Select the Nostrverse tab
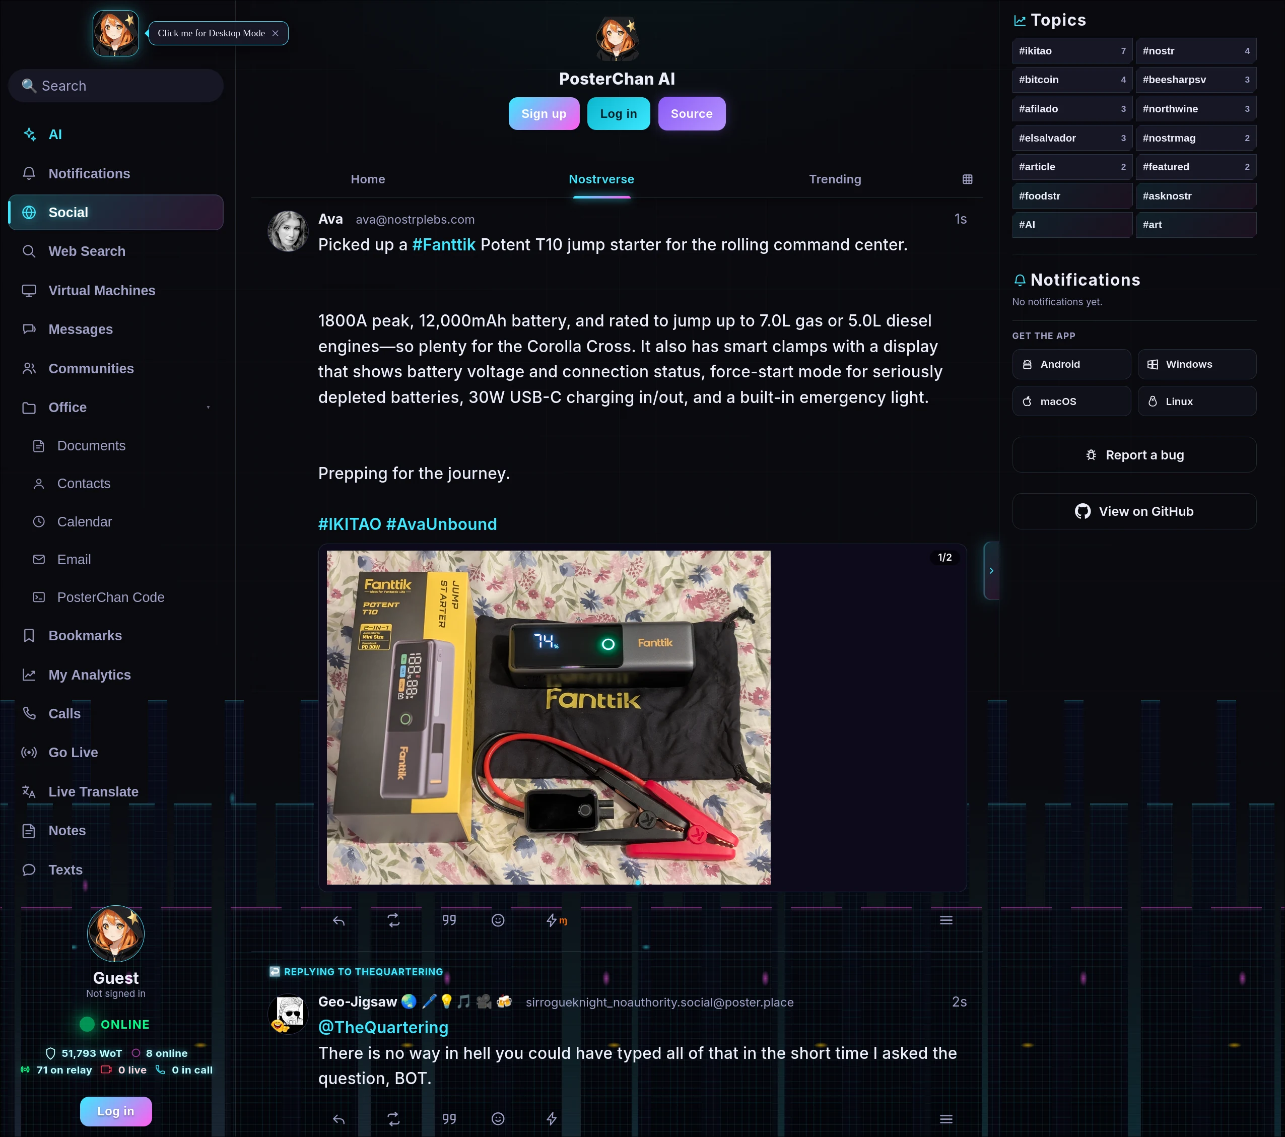The width and height of the screenshot is (1285, 1137). 601,179
